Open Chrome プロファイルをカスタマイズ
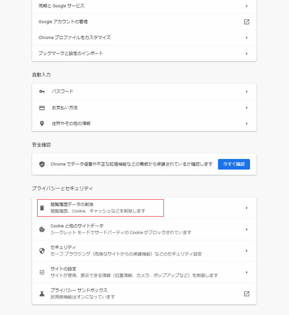Viewport: 289px width, 315px height. [x=144, y=38]
